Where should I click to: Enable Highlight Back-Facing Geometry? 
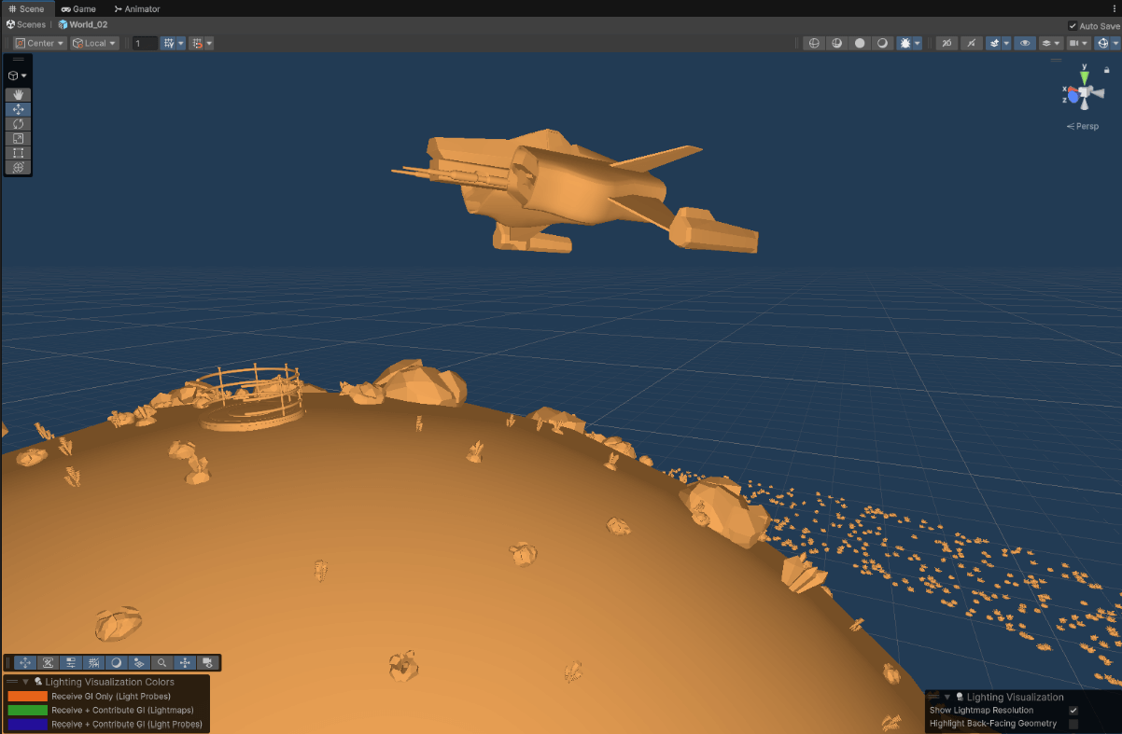(1075, 723)
